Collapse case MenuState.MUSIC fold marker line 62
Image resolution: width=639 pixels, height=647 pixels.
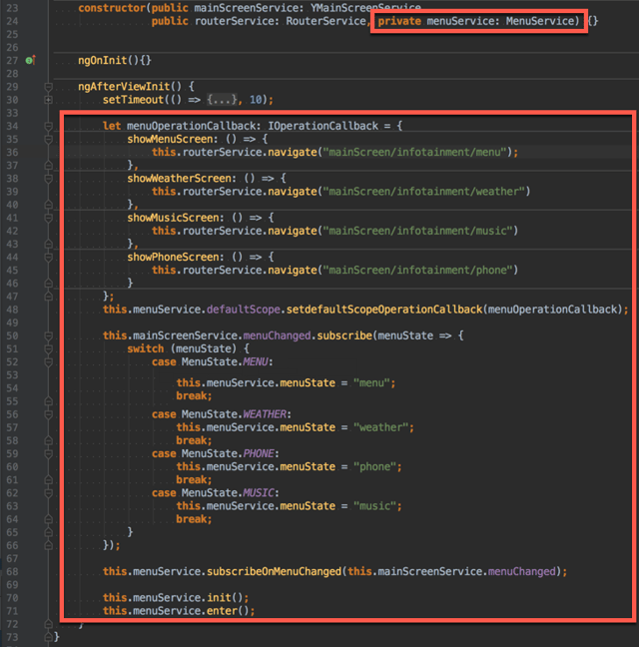[x=48, y=492]
